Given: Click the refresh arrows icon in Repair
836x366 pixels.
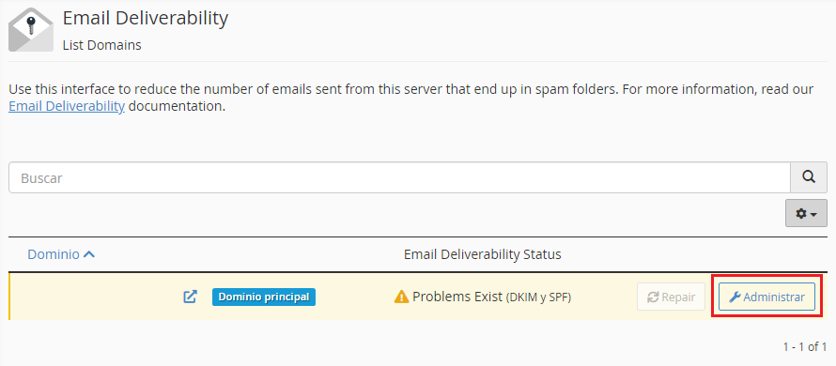Looking at the screenshot, I should (x=653, y=297).
